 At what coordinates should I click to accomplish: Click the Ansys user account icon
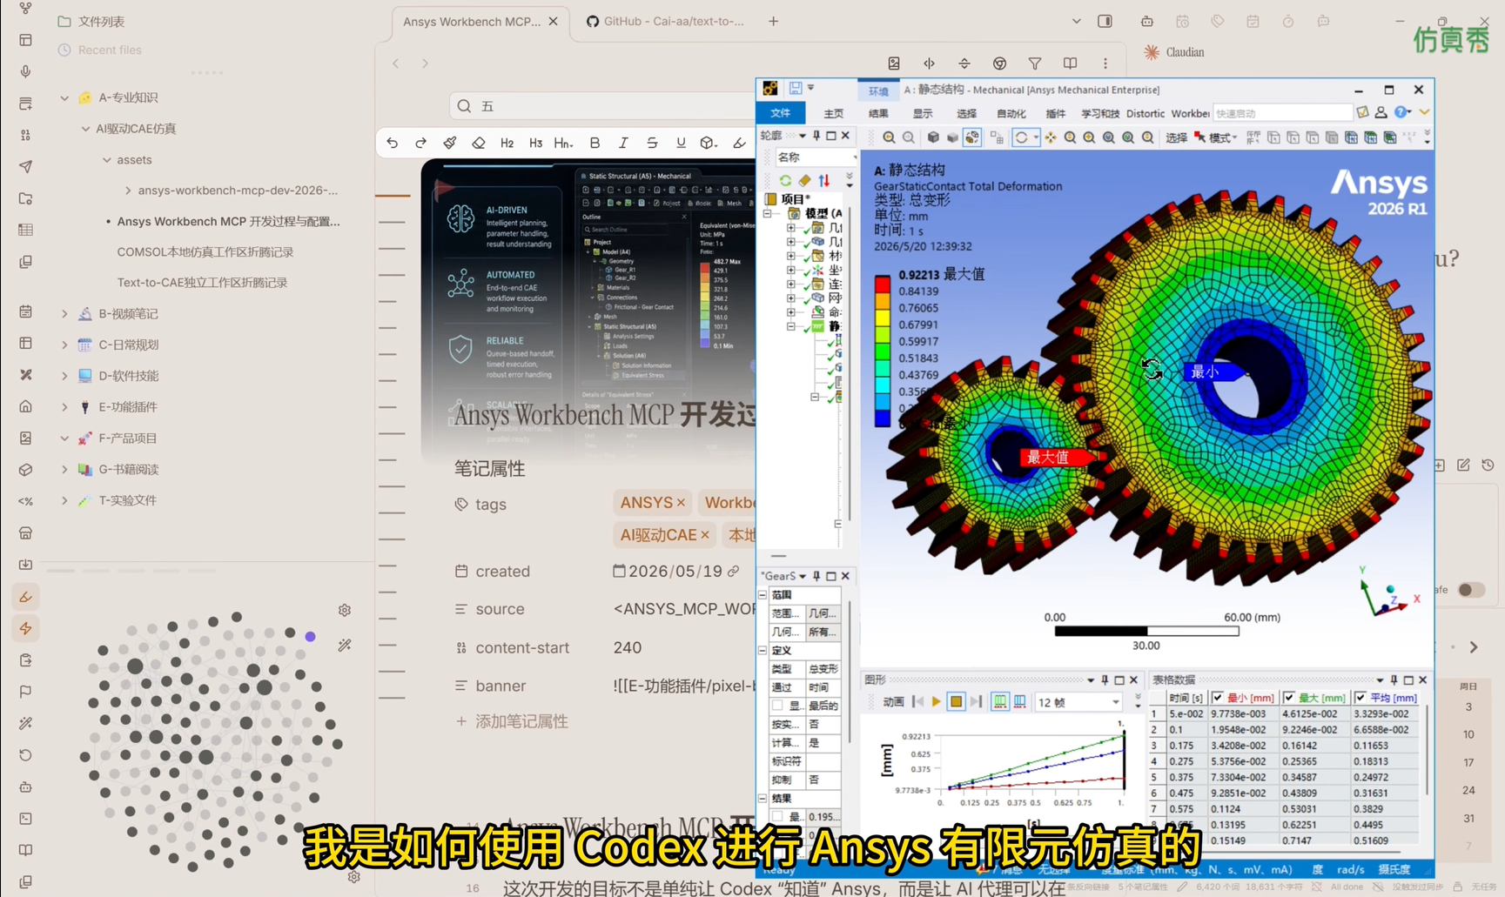click(1381, 112)
